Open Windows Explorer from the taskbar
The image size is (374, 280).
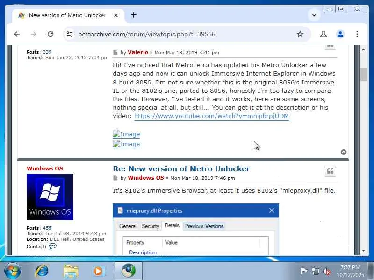tap(71, 271)
